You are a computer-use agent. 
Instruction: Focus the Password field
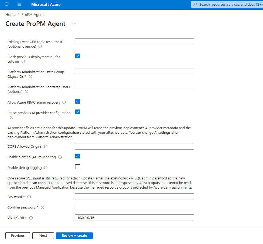[x=134, y=197]
